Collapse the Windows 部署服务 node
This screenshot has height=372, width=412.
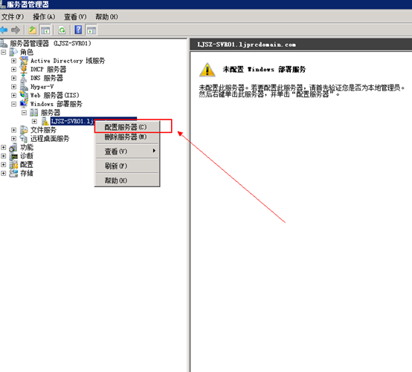click(x=13, y=104)
